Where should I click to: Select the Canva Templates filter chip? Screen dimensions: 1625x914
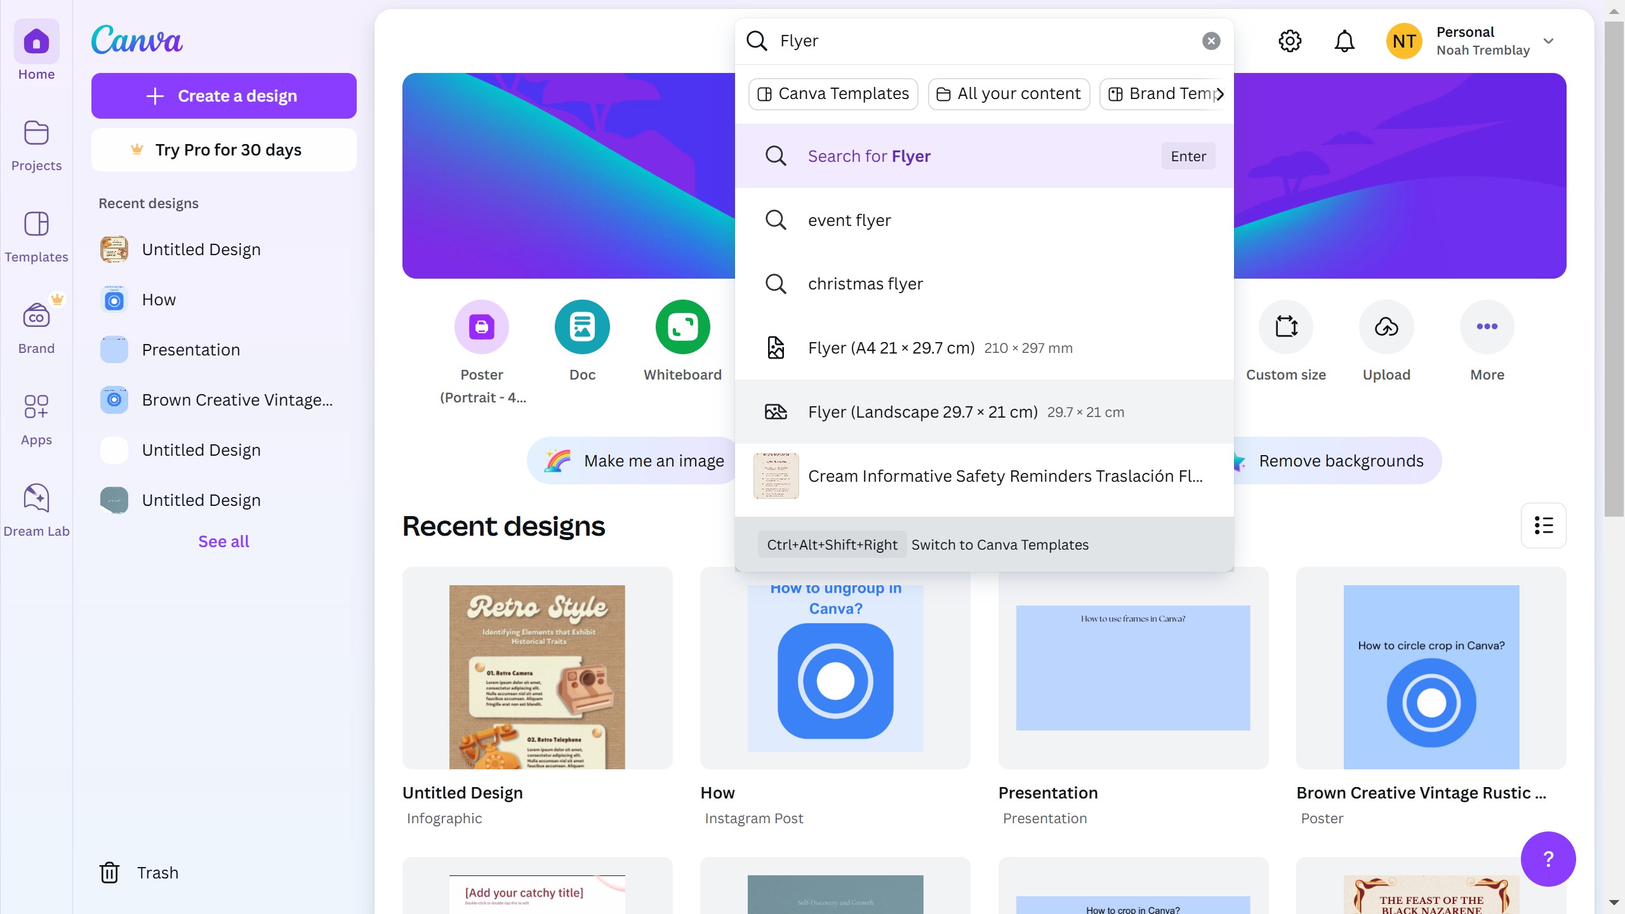[x=833, y=94]
